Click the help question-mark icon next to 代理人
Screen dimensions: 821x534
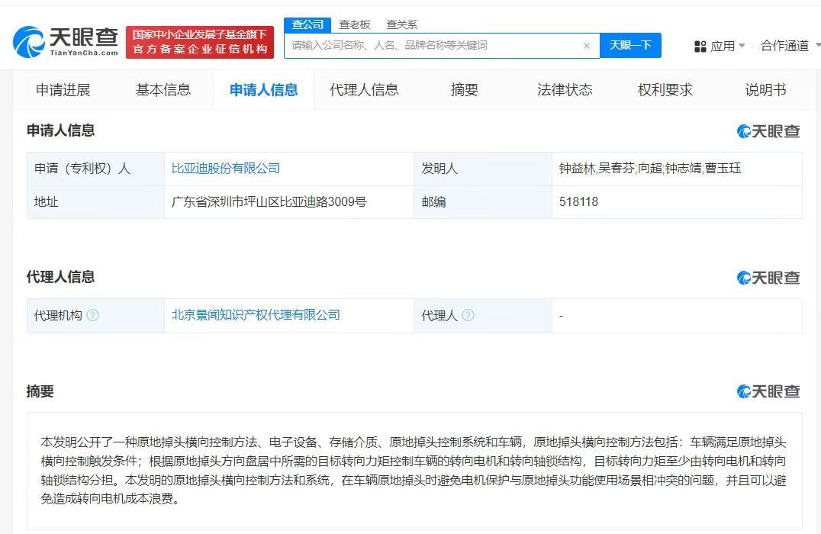coord(468,315)
